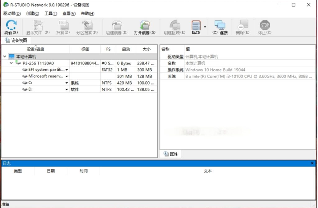Viewport: 318px width, 208px height.
Task: Open the 驱动器(D) menu
Action: point(12,13)
